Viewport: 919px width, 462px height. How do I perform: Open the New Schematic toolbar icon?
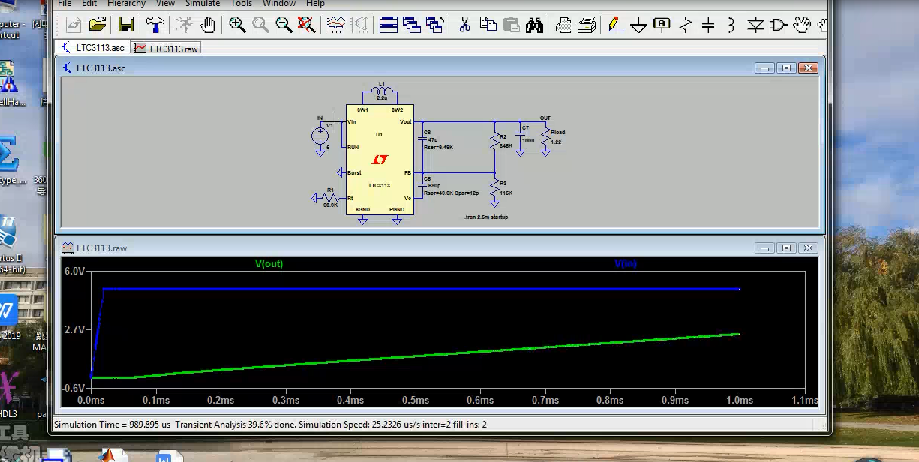click(x=74, y=25)
